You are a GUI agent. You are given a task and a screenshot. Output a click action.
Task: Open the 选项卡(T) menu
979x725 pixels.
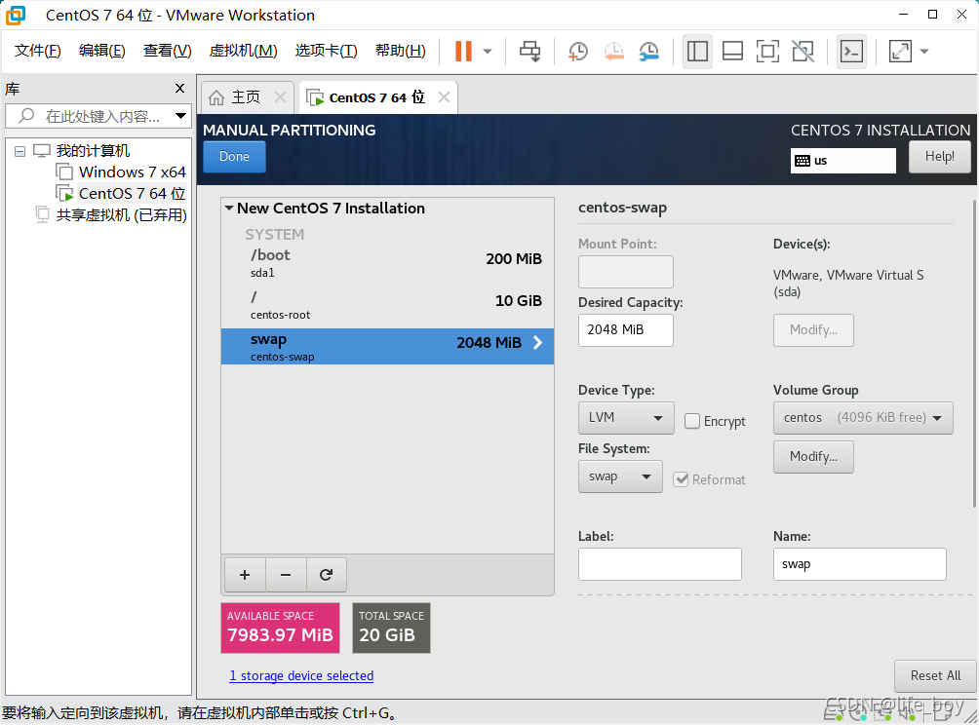tap(326, 51)
